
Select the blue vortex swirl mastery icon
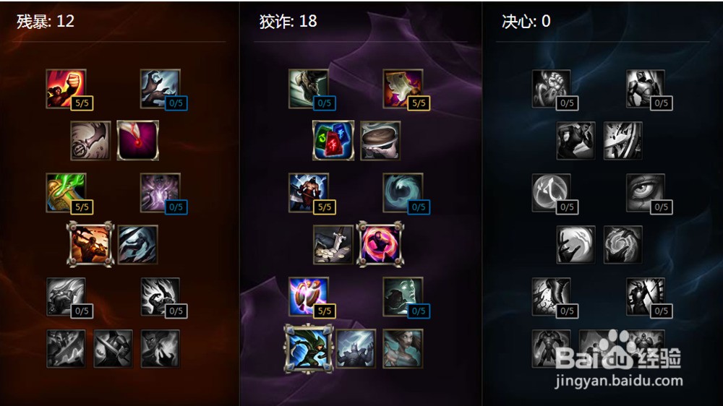tap(403, 193)
